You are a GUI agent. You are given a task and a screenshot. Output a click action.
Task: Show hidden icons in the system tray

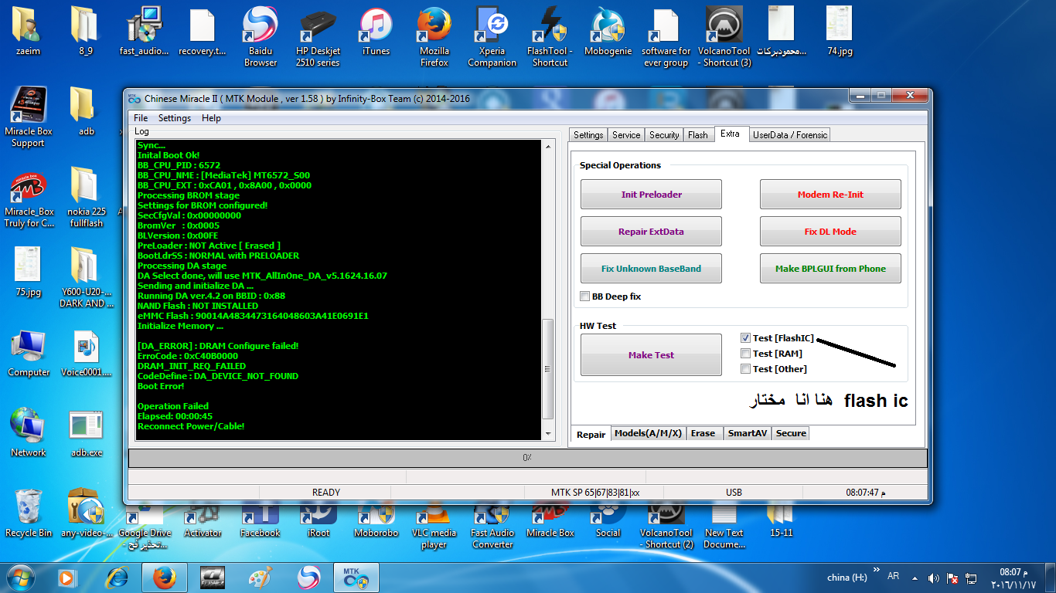(x=915, y=578)
